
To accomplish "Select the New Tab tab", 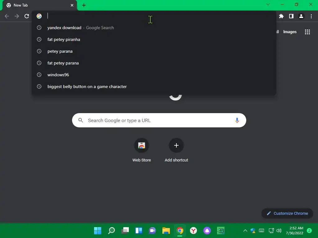I will pos(39,5).
